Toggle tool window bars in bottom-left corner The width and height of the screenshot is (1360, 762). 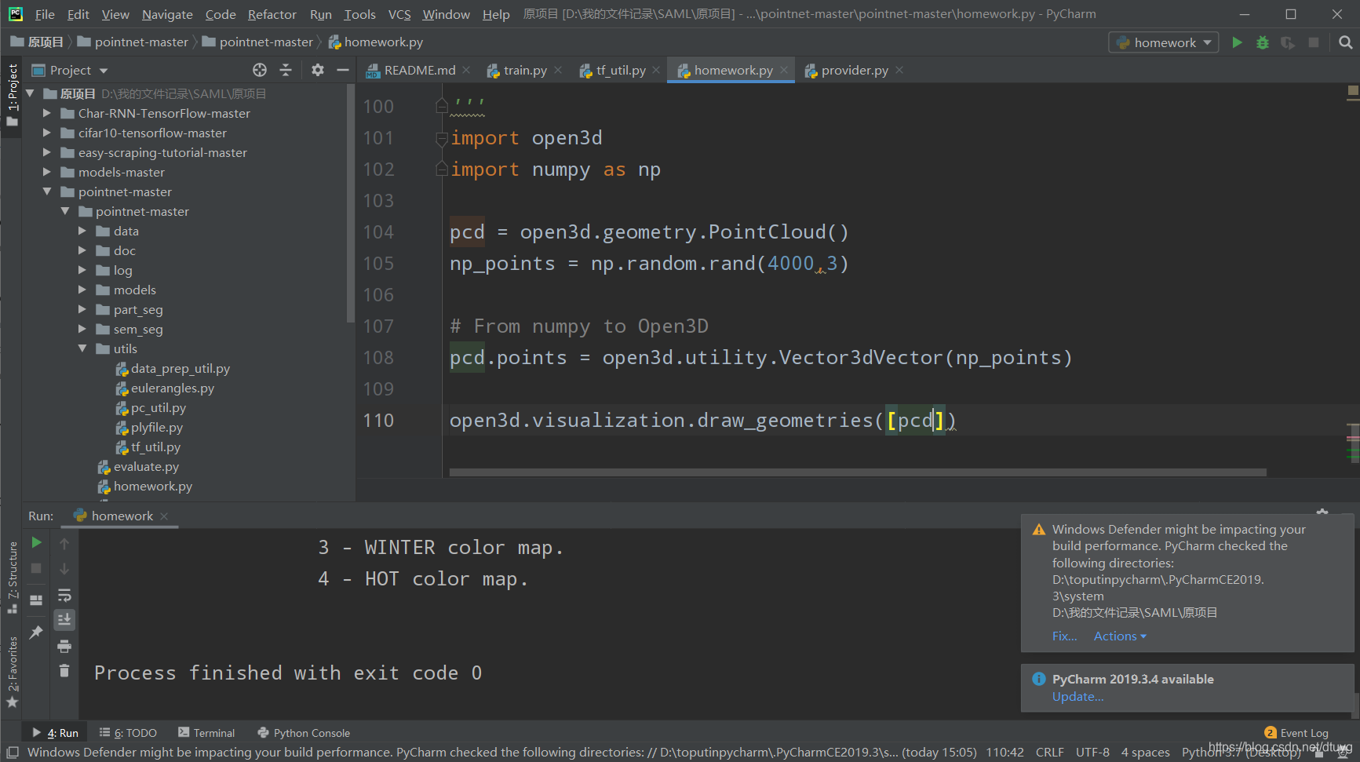[x=13, y=752]
